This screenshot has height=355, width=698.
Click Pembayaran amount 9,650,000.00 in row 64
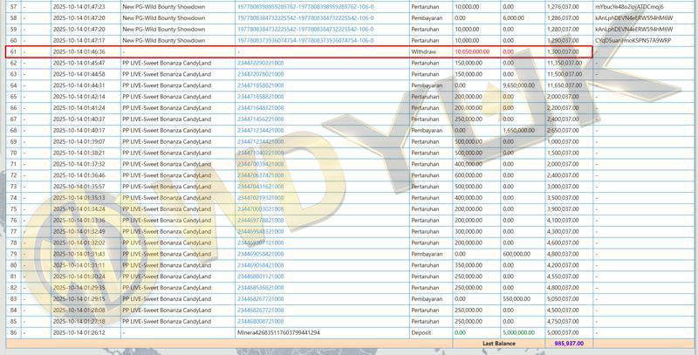517,86
